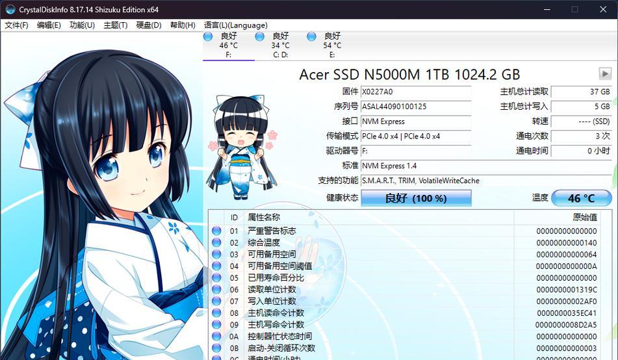Image resolution: width=618 pixels, height=360 pixels.
Task: Click the interface field NVM Express
Action: [416, 122]
